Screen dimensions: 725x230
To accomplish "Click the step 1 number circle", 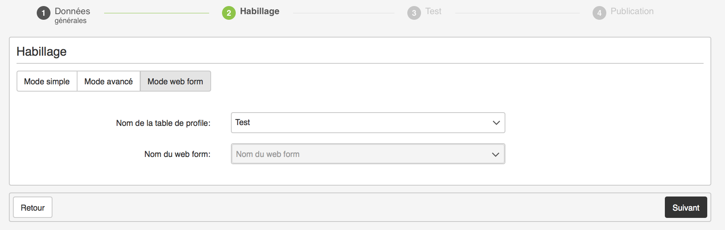I will (x=44, y=13).
